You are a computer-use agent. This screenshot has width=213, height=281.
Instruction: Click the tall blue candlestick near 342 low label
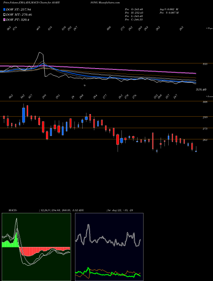(23, 115)
